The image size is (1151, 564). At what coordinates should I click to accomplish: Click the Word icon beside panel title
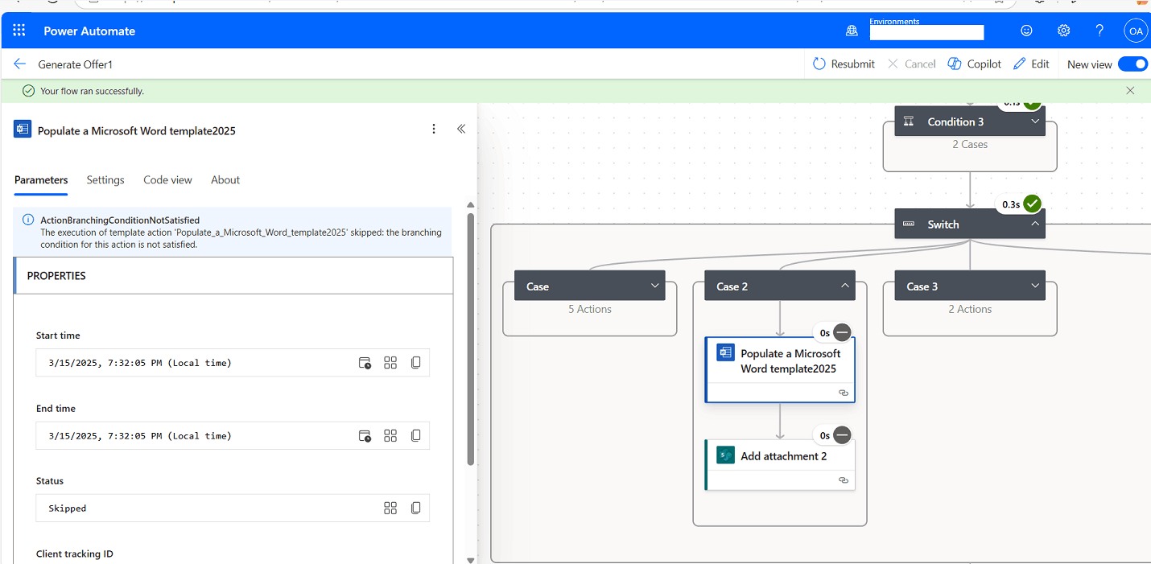(x=23, y=130)
